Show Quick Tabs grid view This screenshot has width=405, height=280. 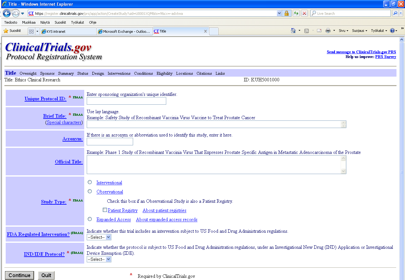(31, 31)
